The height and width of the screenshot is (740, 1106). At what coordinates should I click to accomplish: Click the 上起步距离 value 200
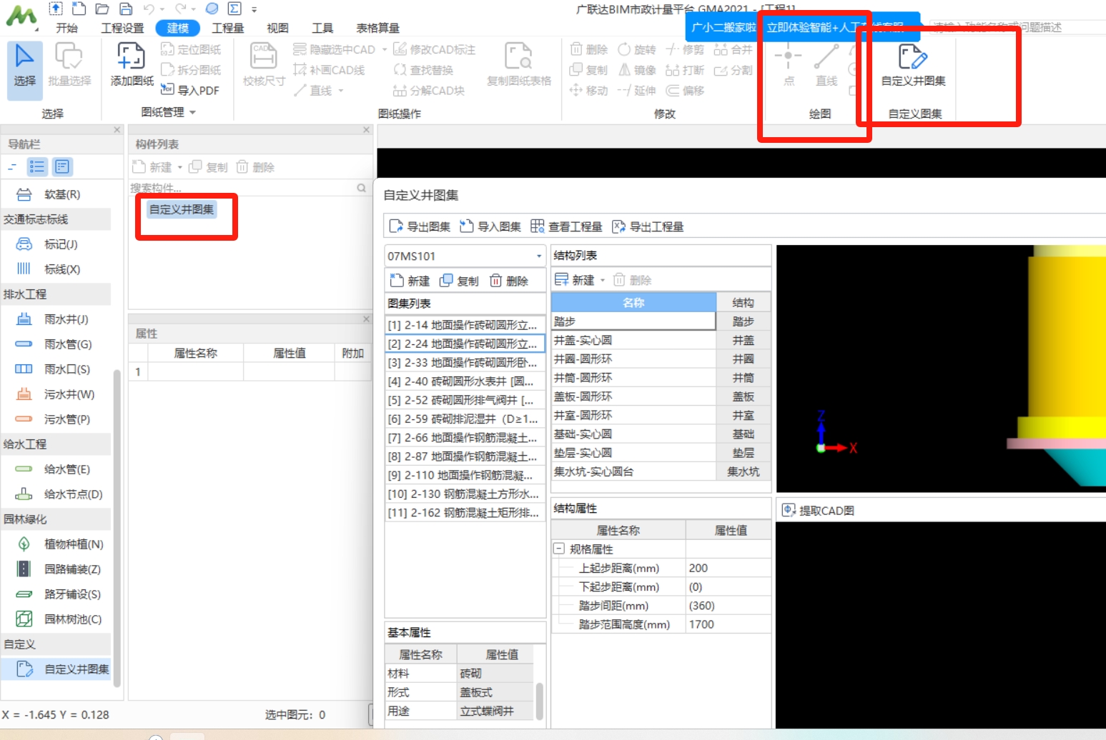pos(728,568)
